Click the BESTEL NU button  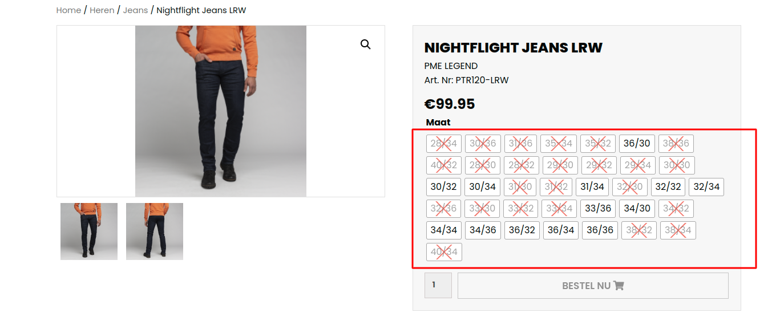tap(593, 286)
